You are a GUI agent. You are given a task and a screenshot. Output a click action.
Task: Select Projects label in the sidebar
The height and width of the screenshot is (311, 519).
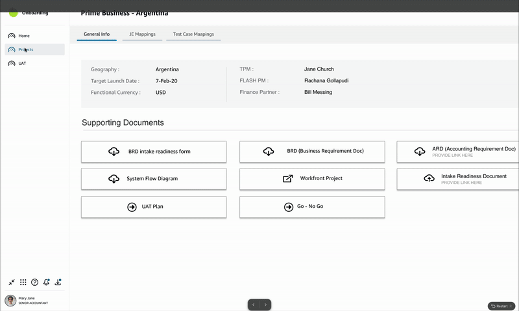(26, 50)
